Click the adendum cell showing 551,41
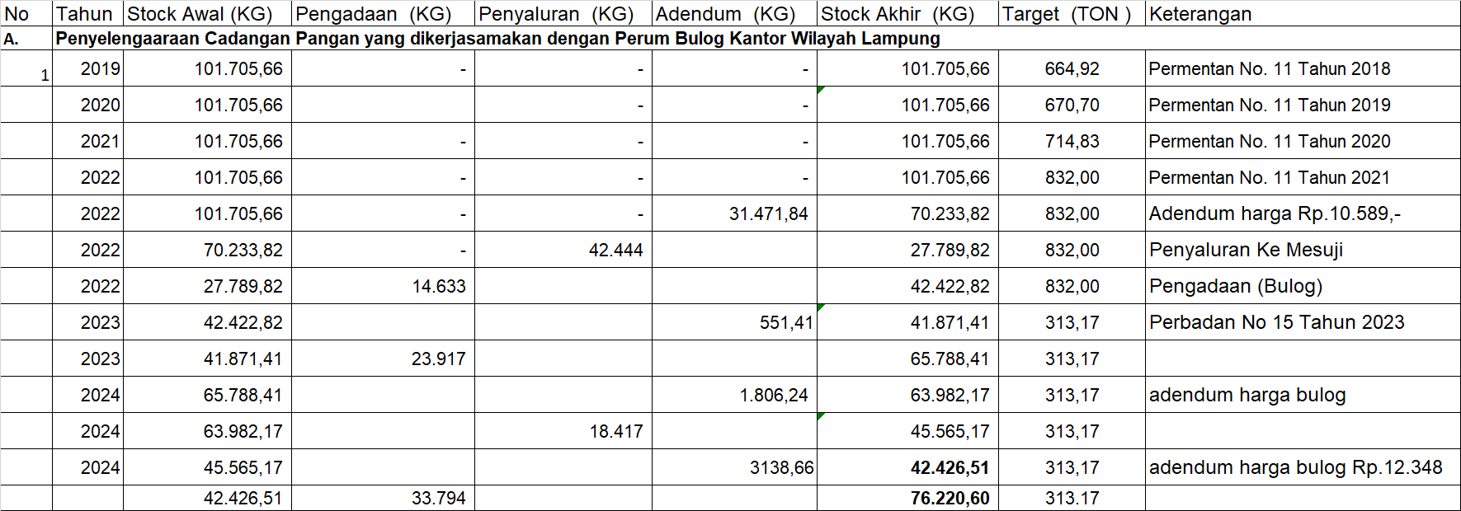This screenshot has width=1461, height=511. 785,323
